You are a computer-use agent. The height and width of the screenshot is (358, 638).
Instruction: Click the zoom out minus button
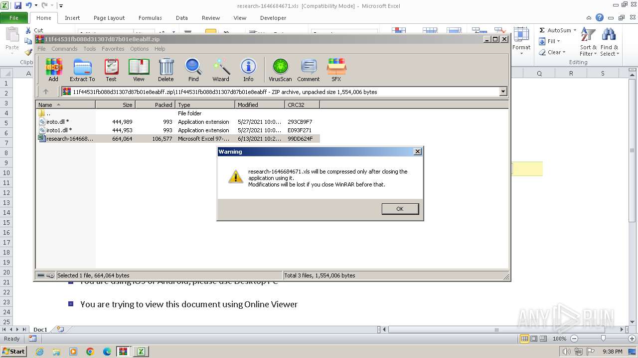tap(574, 339)
